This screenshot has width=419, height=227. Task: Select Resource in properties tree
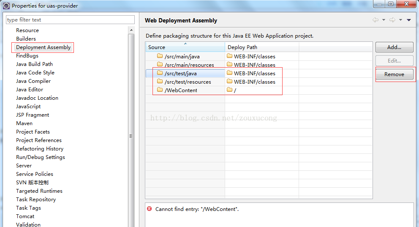click(27, 30)
